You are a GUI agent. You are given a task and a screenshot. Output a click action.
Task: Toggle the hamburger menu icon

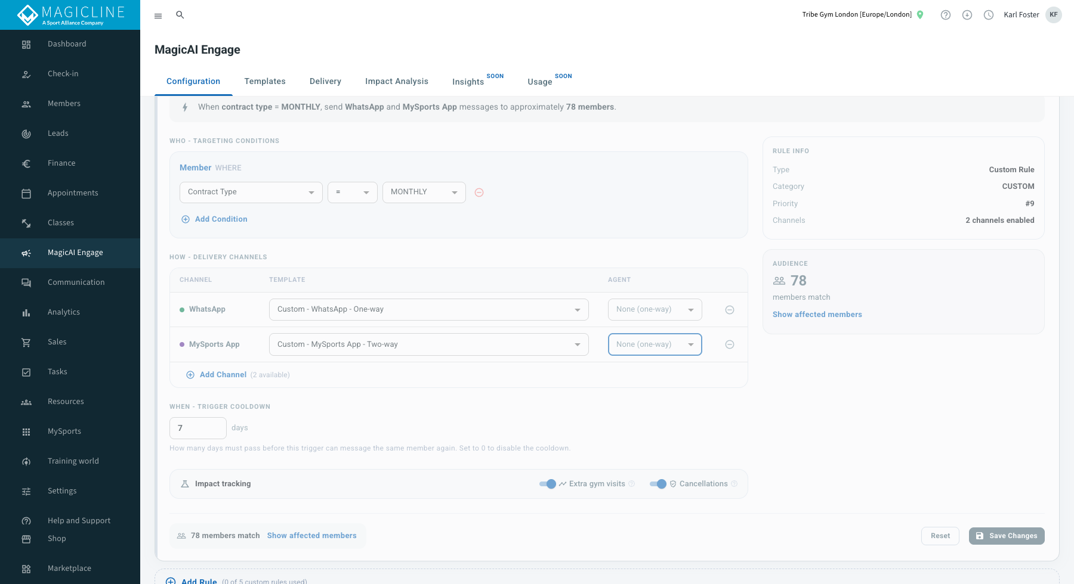[158, 15]
